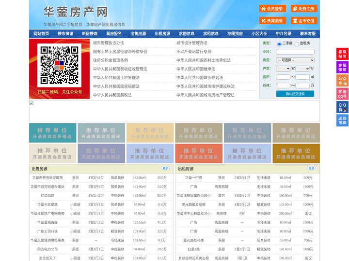Viewport: 349px width, 261px height.
Task: Open the 中华人民共和国契税法 link
Action: point(112,95)
